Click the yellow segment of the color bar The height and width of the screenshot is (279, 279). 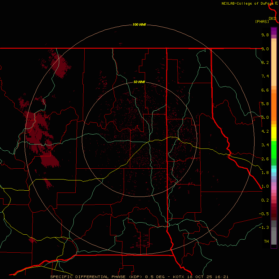coord(274,133)
